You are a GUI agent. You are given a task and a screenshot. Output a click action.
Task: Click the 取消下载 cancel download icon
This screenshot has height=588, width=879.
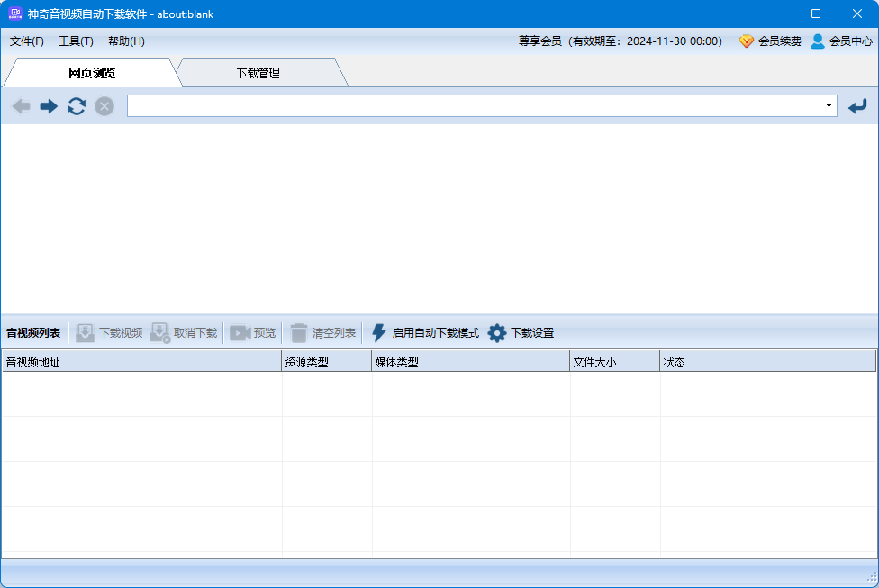[x=160, y=332]
